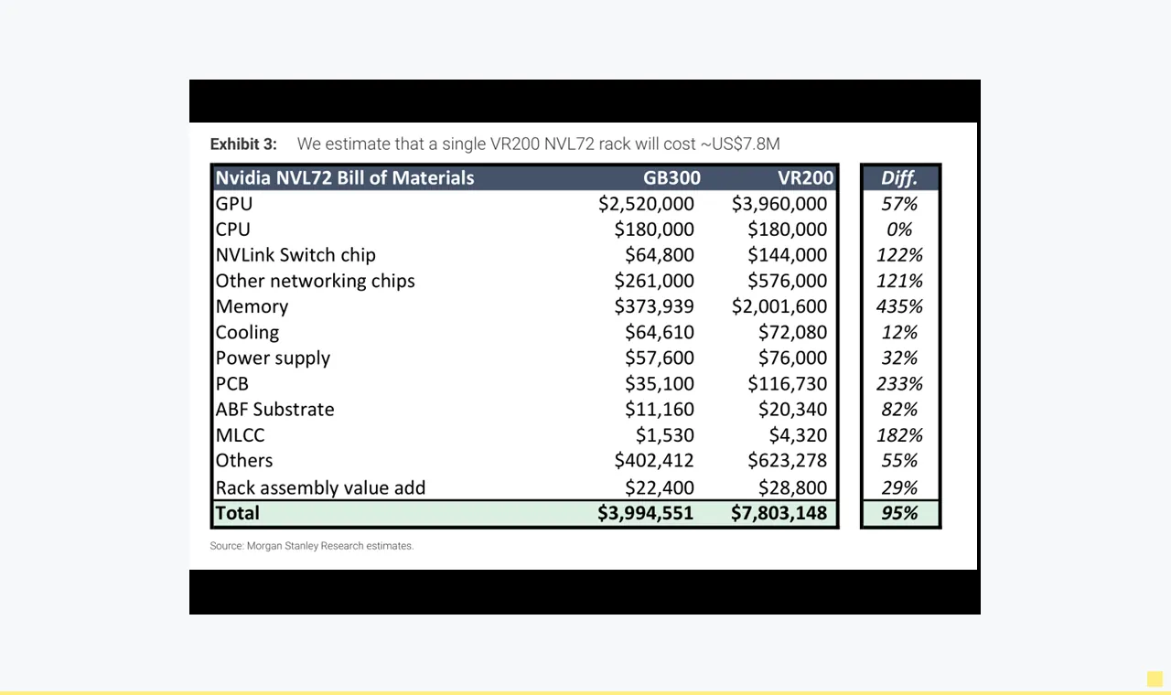Select the NVLink value $144,000
This screenshot has width=1171, height=695.
click(788, 255)
